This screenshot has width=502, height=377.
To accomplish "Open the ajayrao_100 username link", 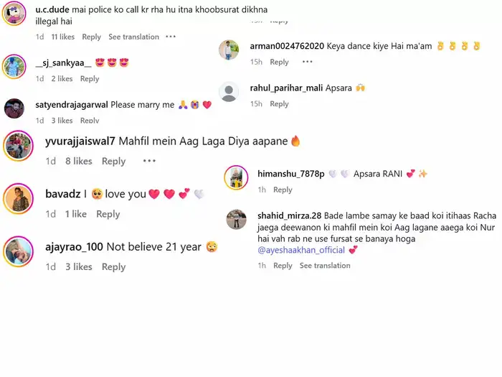I will (75, 247).
